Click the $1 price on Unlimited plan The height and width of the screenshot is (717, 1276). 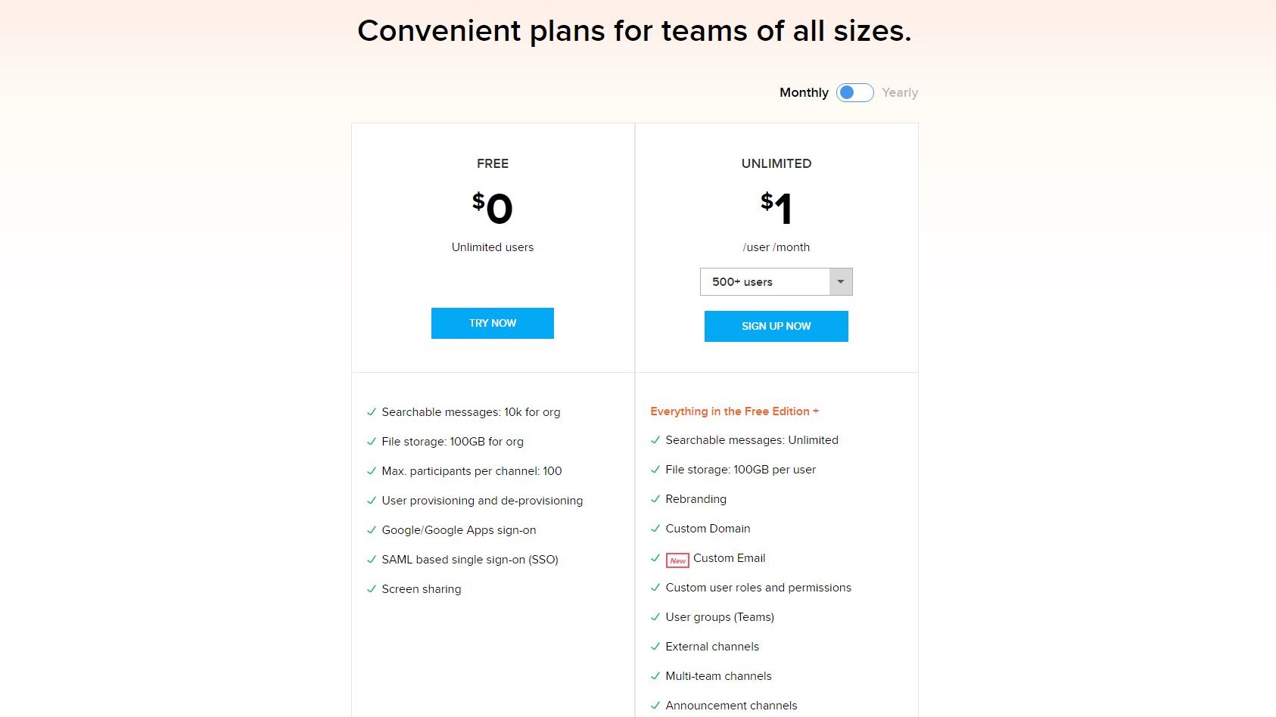(776, 208)
